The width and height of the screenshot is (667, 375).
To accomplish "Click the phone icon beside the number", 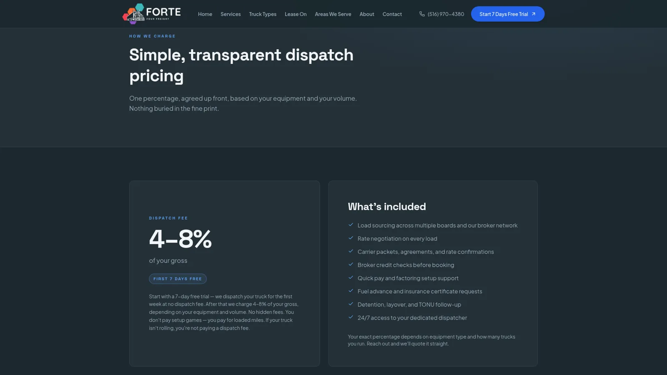I will pyautogui.click(x=422, y=14).
